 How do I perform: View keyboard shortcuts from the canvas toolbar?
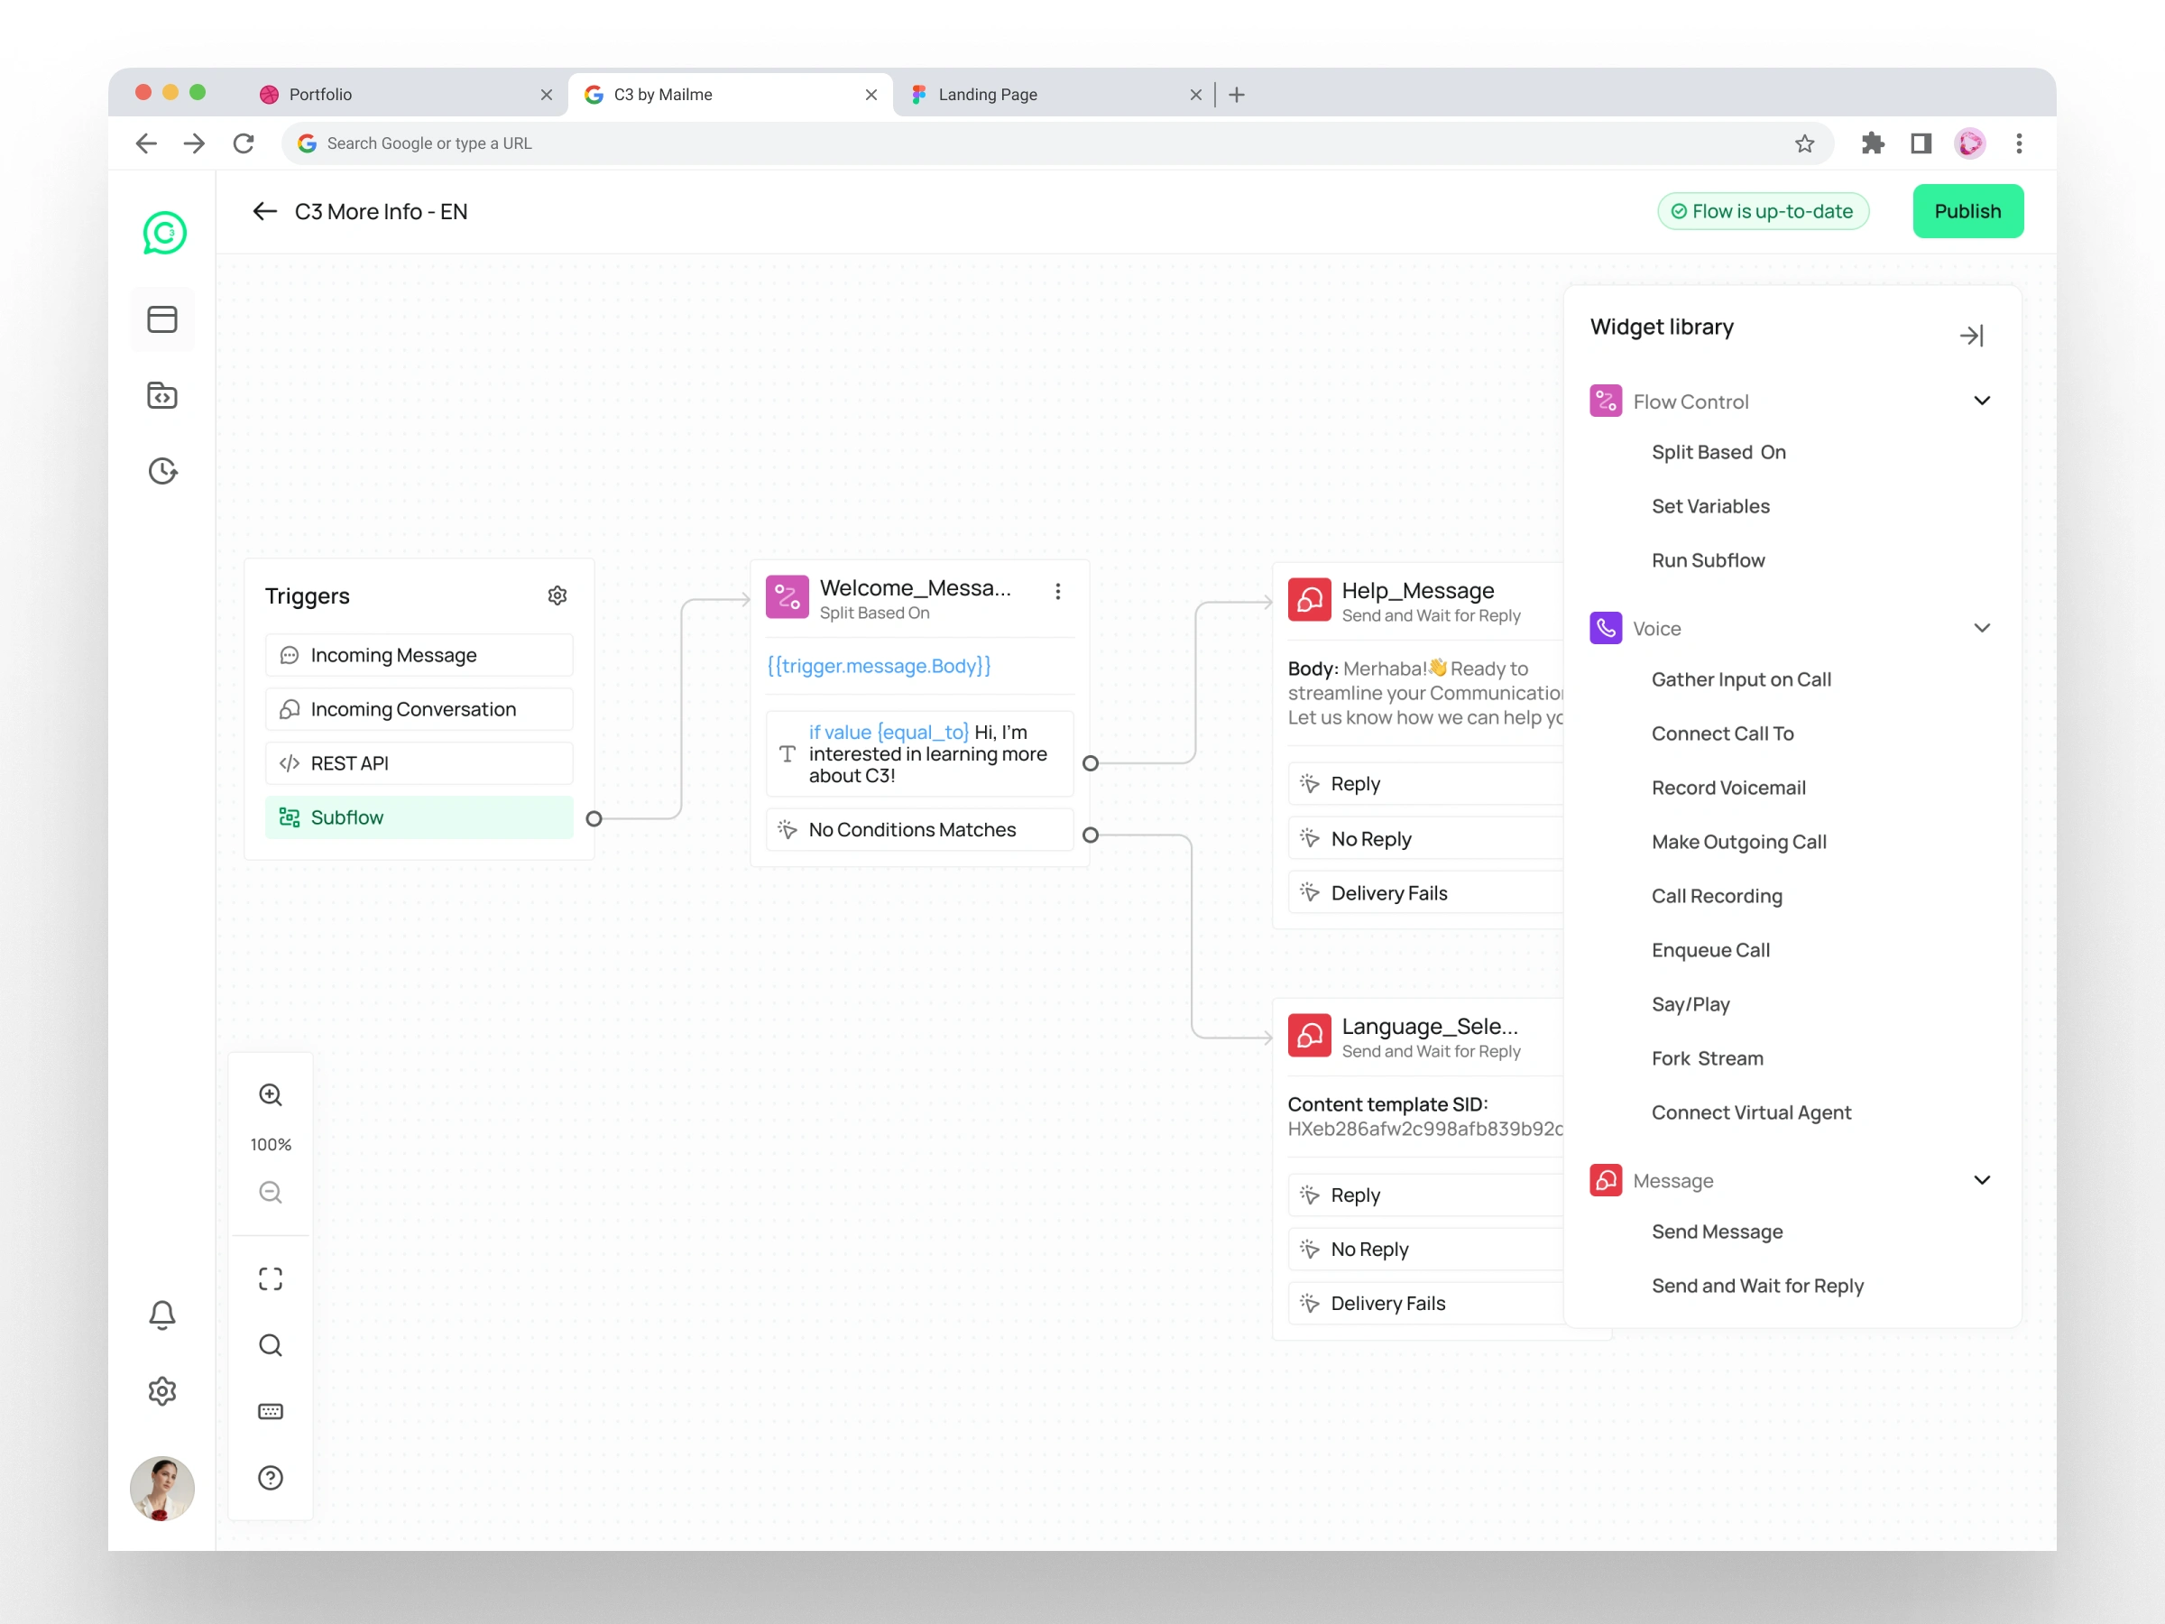pos(270,1410)
